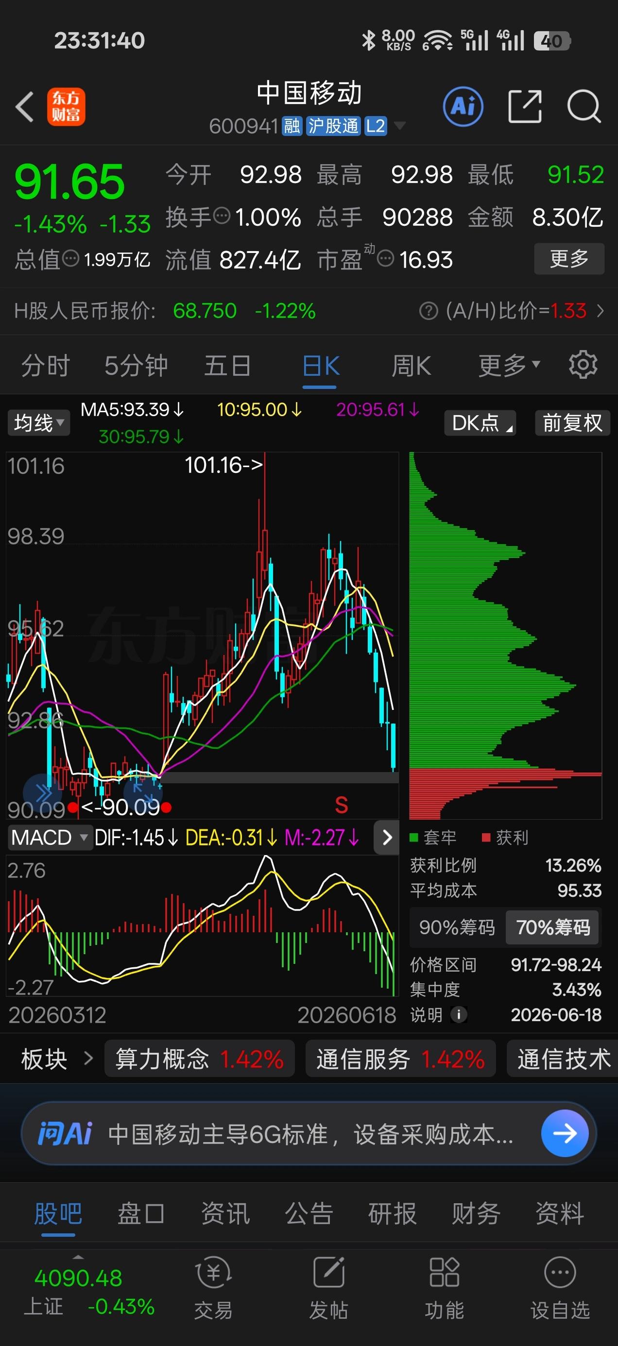Tap the 101.16 high price label
The image size is (618, 1346).
224,465
